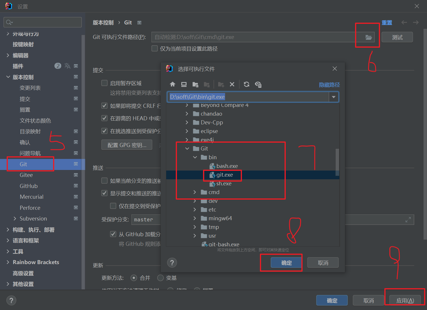Screen dimensions: 427x310
Task: Uncheck 在挑选推送到受保护 checkbox
Action: [104, 131]
